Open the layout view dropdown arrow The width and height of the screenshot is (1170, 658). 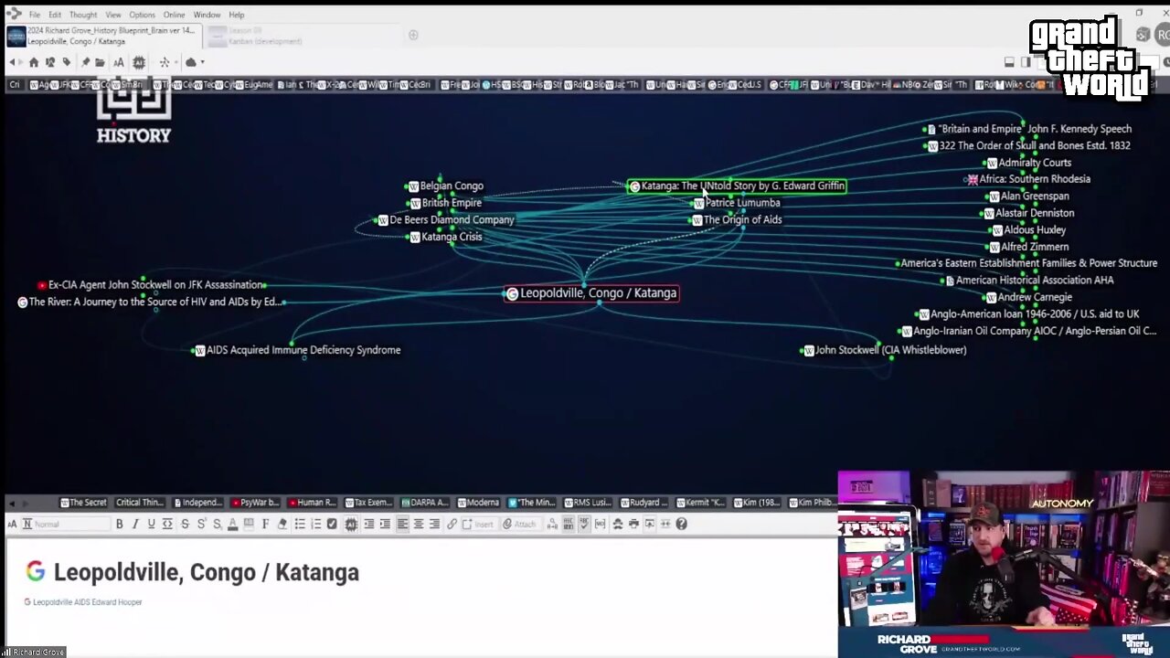coord(175,62)
